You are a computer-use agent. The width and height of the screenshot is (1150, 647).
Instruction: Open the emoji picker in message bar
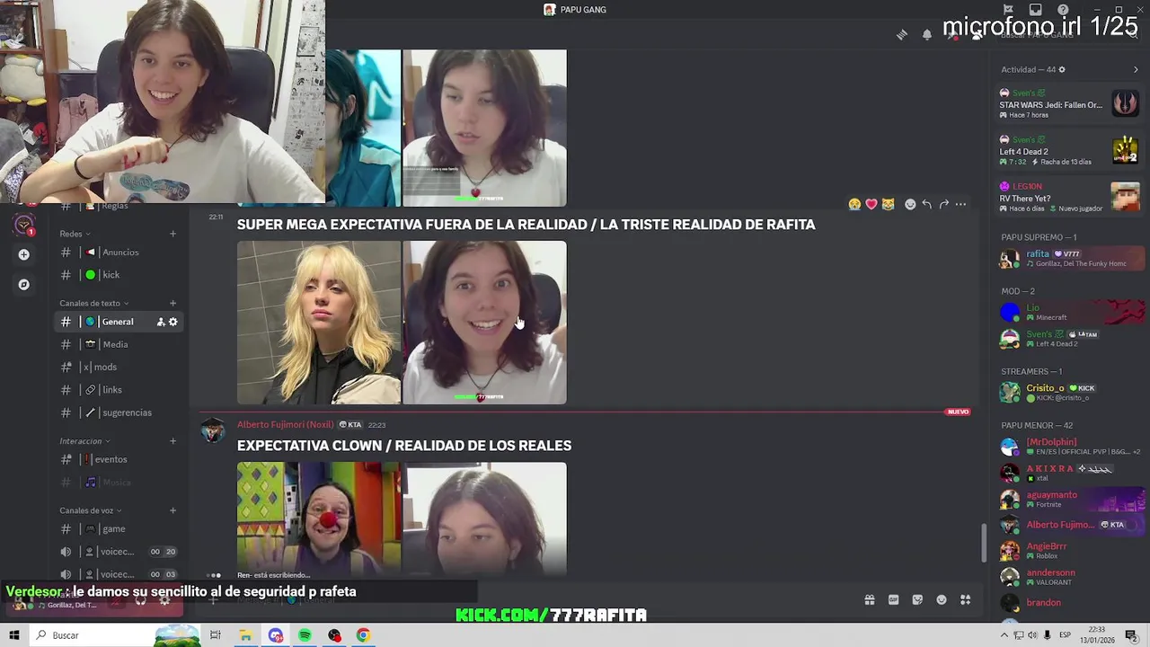click(x=942, y=599)
